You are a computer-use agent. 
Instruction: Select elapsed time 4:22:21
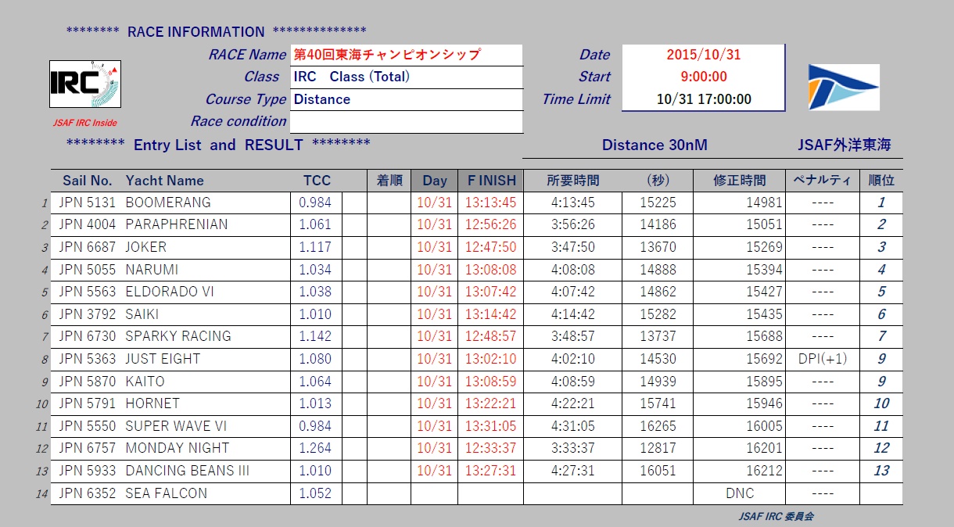pos(573,403)
